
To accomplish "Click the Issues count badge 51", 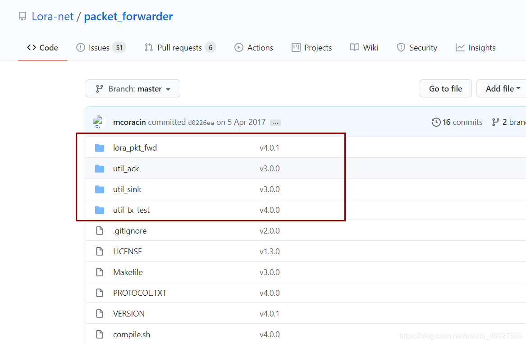I will (119, 48).
